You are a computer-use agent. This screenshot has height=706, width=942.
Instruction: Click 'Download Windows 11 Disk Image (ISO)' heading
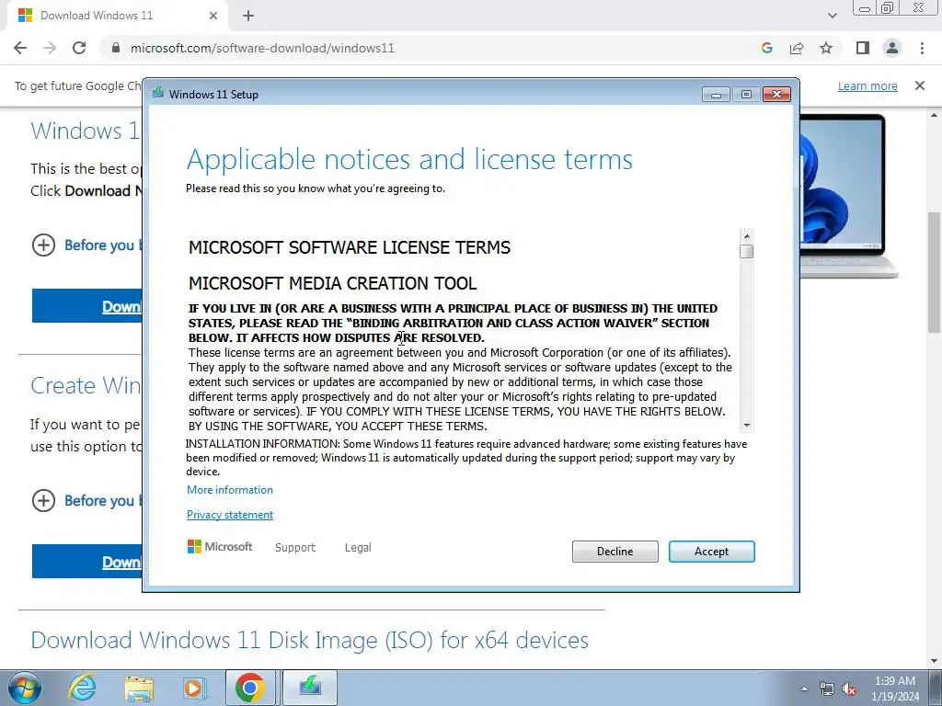click(309, 640)
